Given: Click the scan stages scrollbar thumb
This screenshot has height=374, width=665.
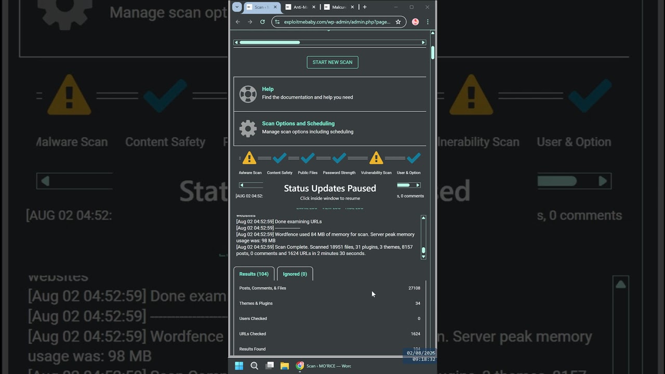Looking at the screenshot, I should click(x=404, y=185).
